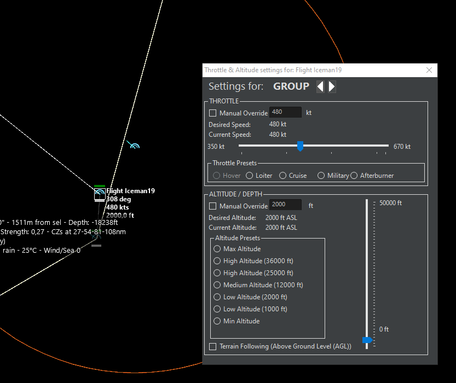
Task: Go to previous unit with left arrow
Action: [x=320, y=86]
